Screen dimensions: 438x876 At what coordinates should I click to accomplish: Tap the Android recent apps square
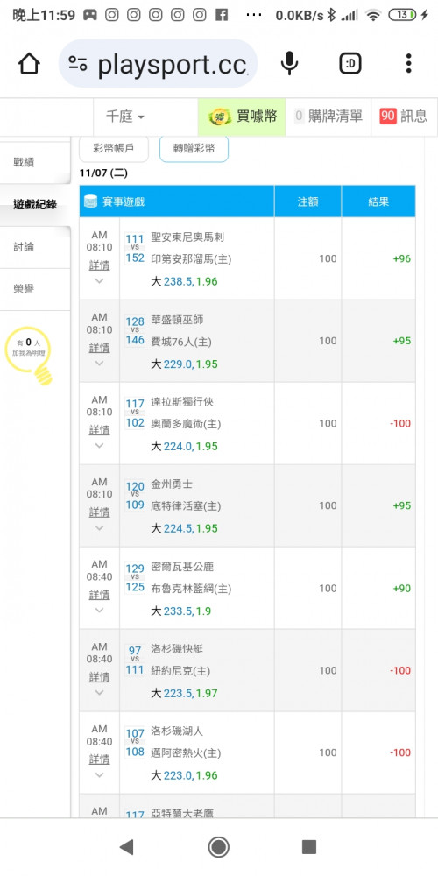coord(309,847)
